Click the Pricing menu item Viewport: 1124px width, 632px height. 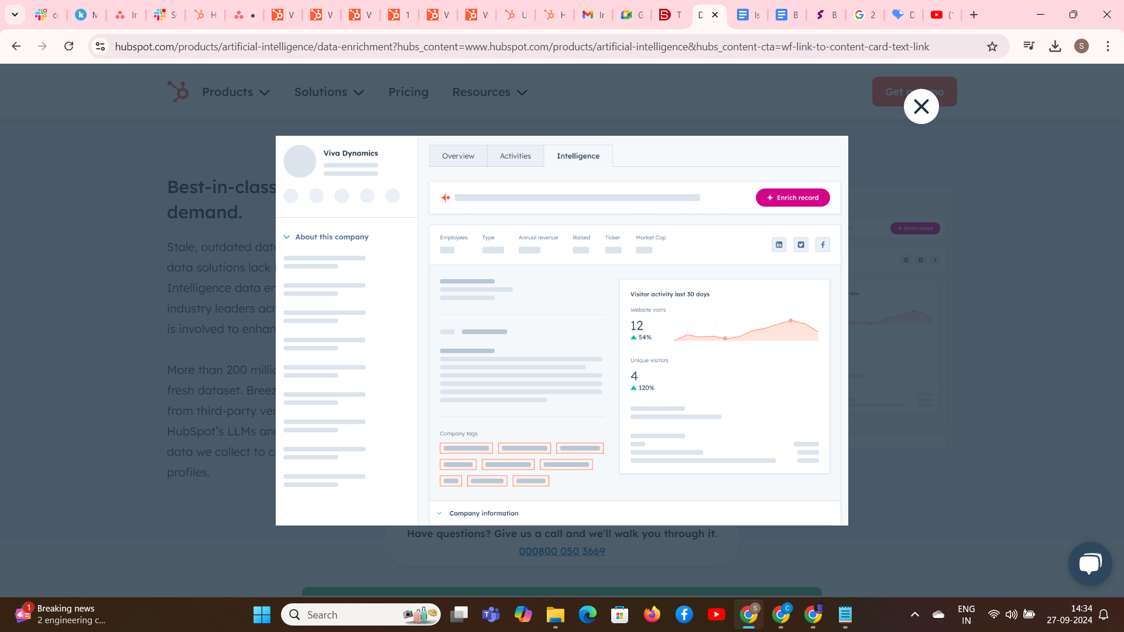point(409,92)
